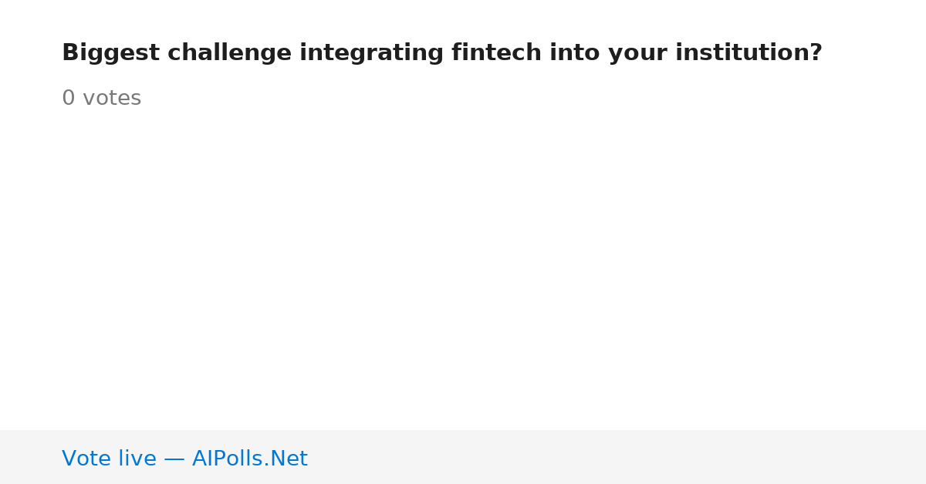Select the 0 votes counter text
This screenshot has height=484, width=926.
click(102, 99)
